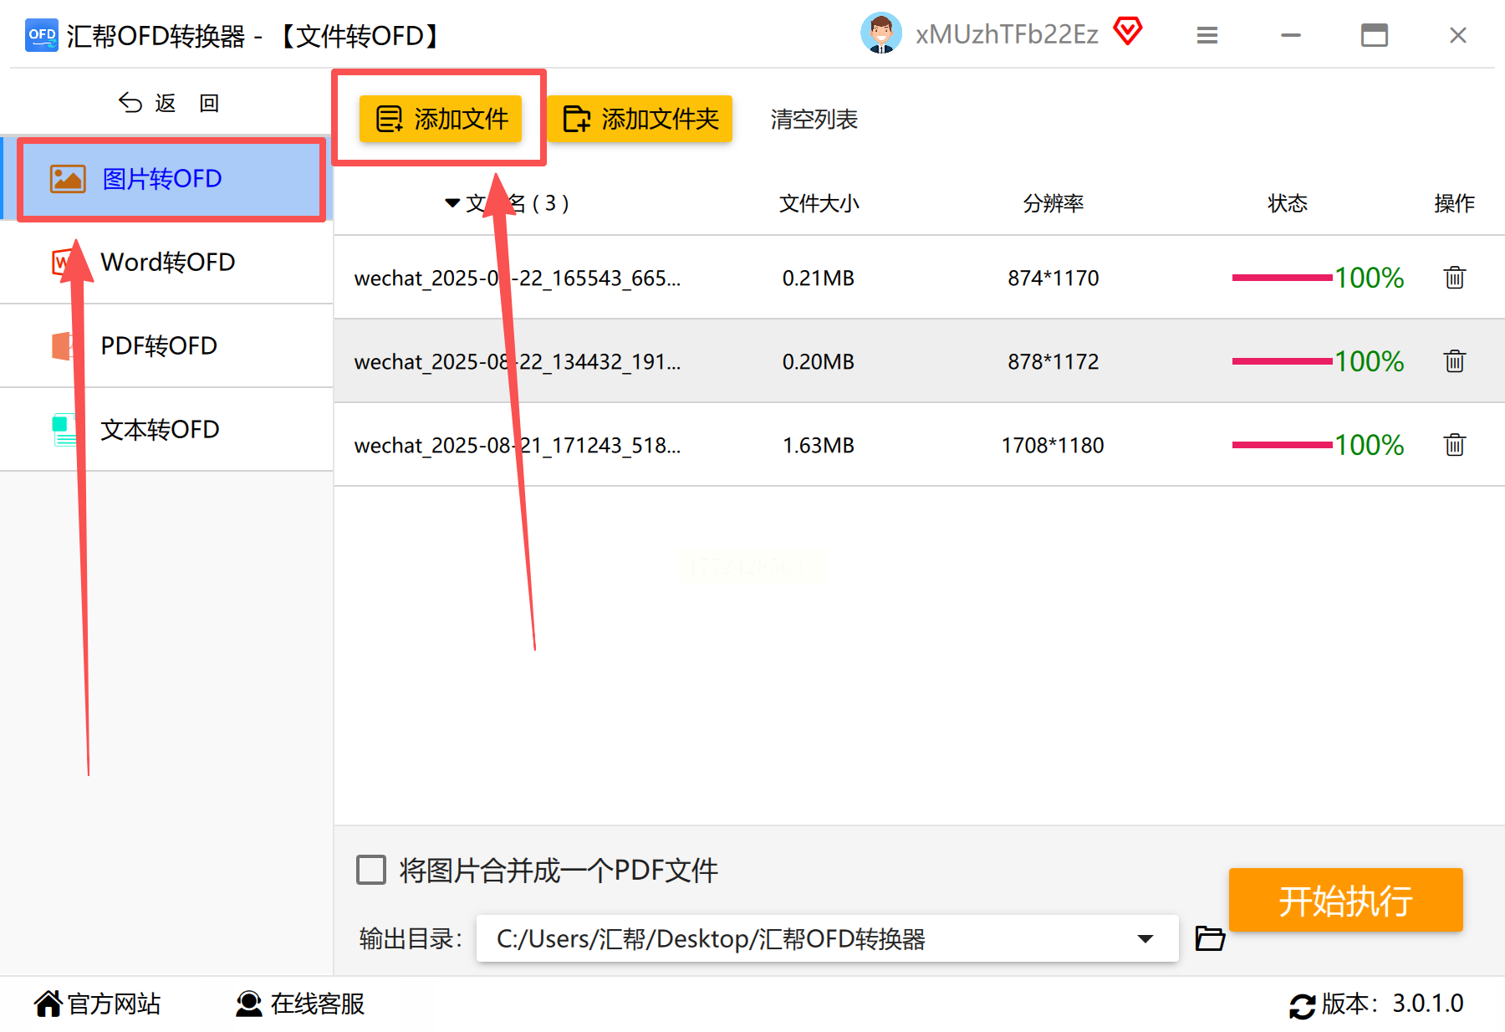Enable 将图片合并成一个PDF文件 checkbox
This screenshot has width=1505, height=1032.
click(371, 870)
